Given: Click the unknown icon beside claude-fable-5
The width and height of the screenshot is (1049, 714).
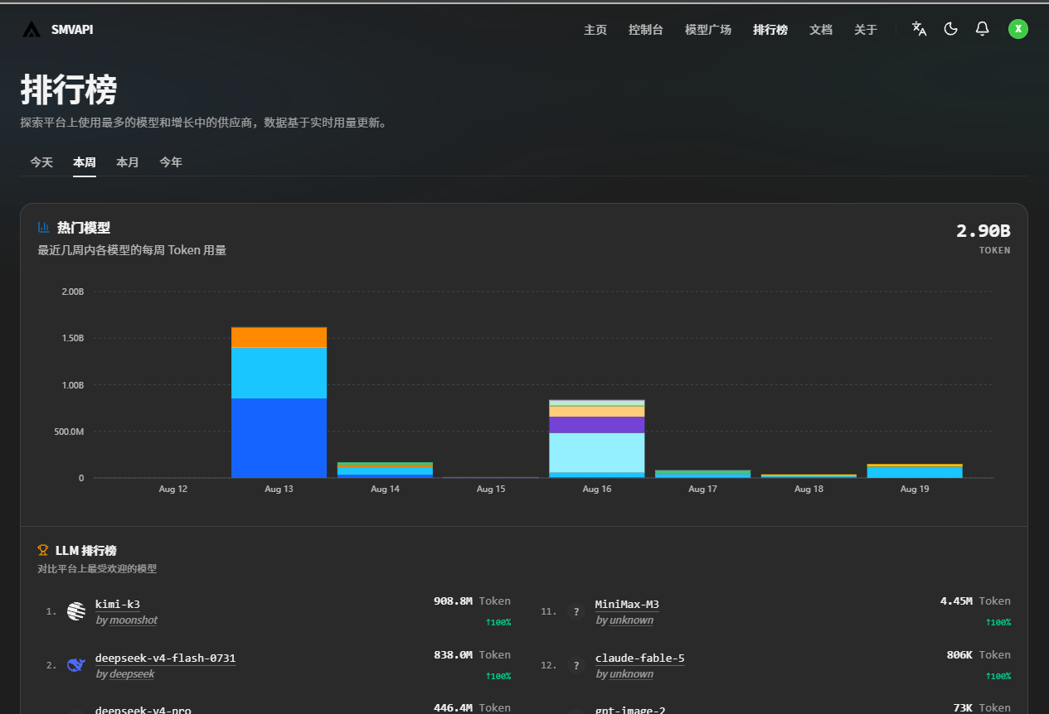Looking at the screenshot, I should 576,665.
